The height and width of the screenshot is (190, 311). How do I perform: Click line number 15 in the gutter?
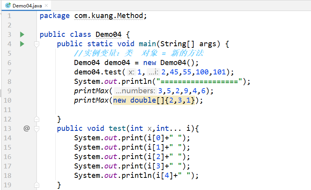(x=7, y=147)
